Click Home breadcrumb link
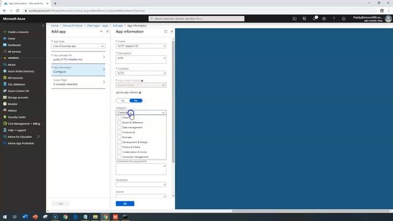 click(55, 26)
